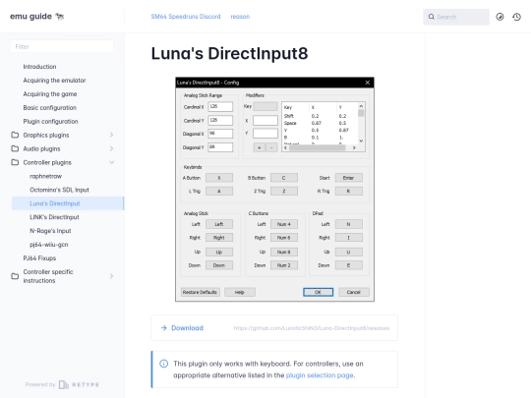The height and width of the screenshot is (398, 531).
Task: Click the Cardinal Y value field
Action: [x=220, y=120]
